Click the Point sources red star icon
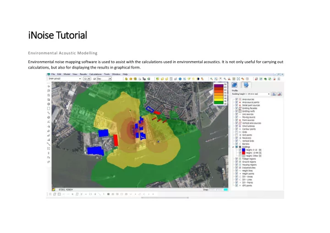330x233 pixels. (240, 120)
